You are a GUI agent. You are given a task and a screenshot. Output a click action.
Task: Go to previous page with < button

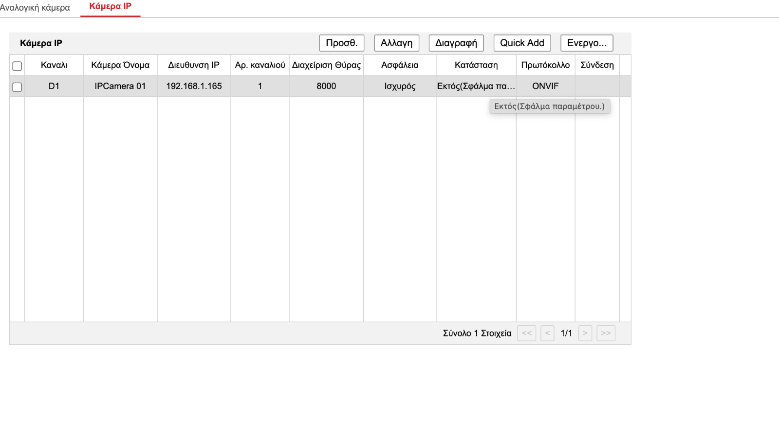point(547,333)
